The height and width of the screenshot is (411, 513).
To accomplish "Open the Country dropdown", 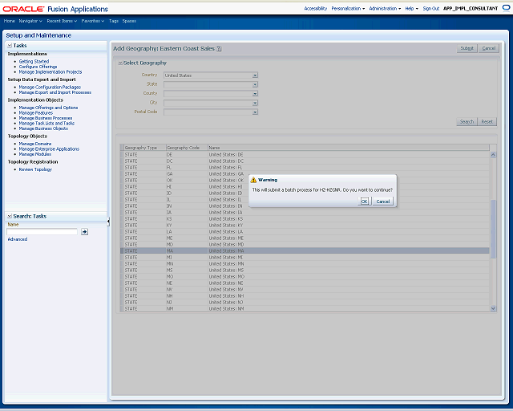I will (255, 75).
